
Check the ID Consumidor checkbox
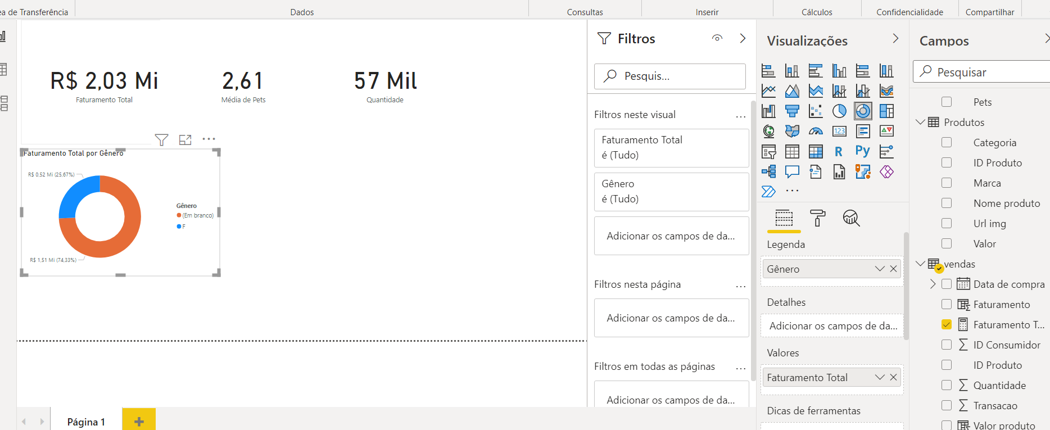947,345
